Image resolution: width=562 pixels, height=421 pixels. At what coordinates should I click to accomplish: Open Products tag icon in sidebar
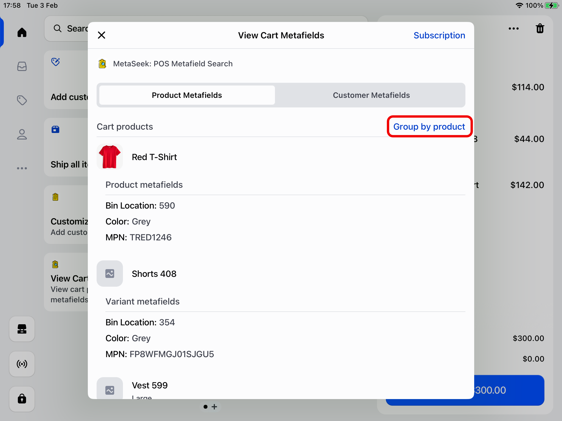[x=22, y=100]
